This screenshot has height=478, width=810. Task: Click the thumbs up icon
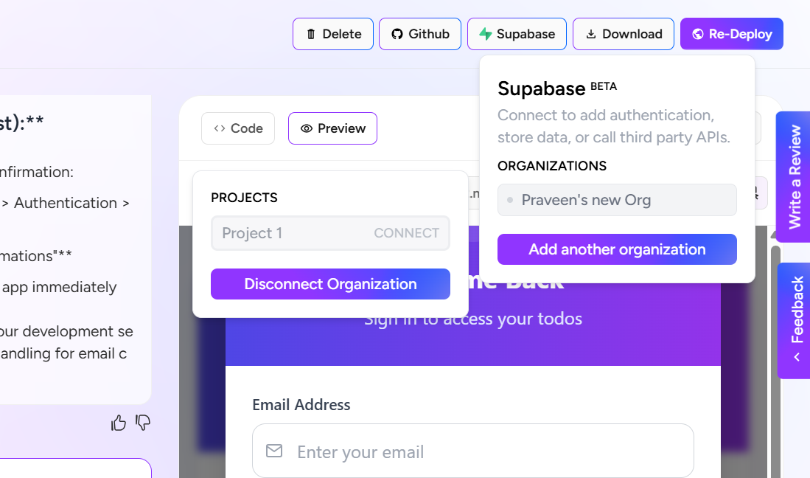(119, 423)
